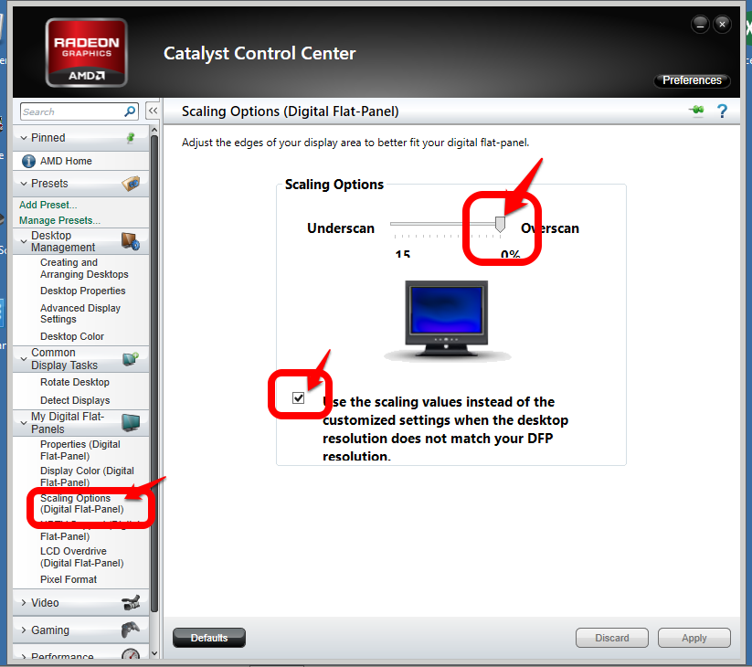752x667 pixels.
Task: Expand the Performance section chevron
Action: [x=24, y=656]
